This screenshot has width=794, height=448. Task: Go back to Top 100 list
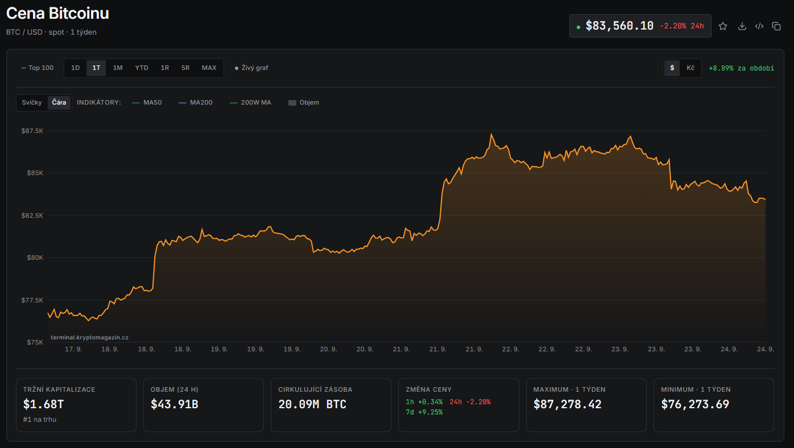point(38,68)
